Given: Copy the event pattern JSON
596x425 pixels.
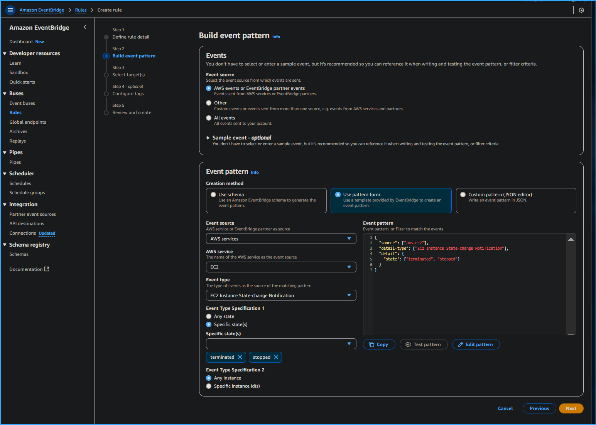Looking at the screenshot, I should [379, 344].
